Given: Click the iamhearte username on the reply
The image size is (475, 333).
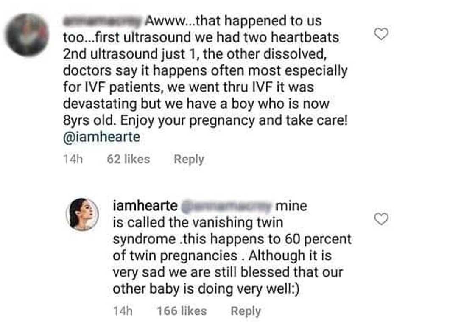Looking at the screenshot, I should pos(145,207).
